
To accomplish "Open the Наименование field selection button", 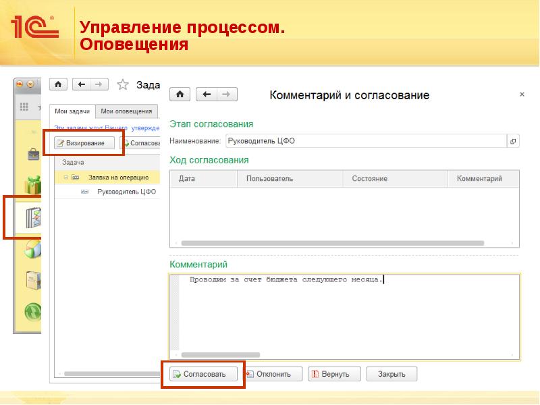I will click(513, 141).
